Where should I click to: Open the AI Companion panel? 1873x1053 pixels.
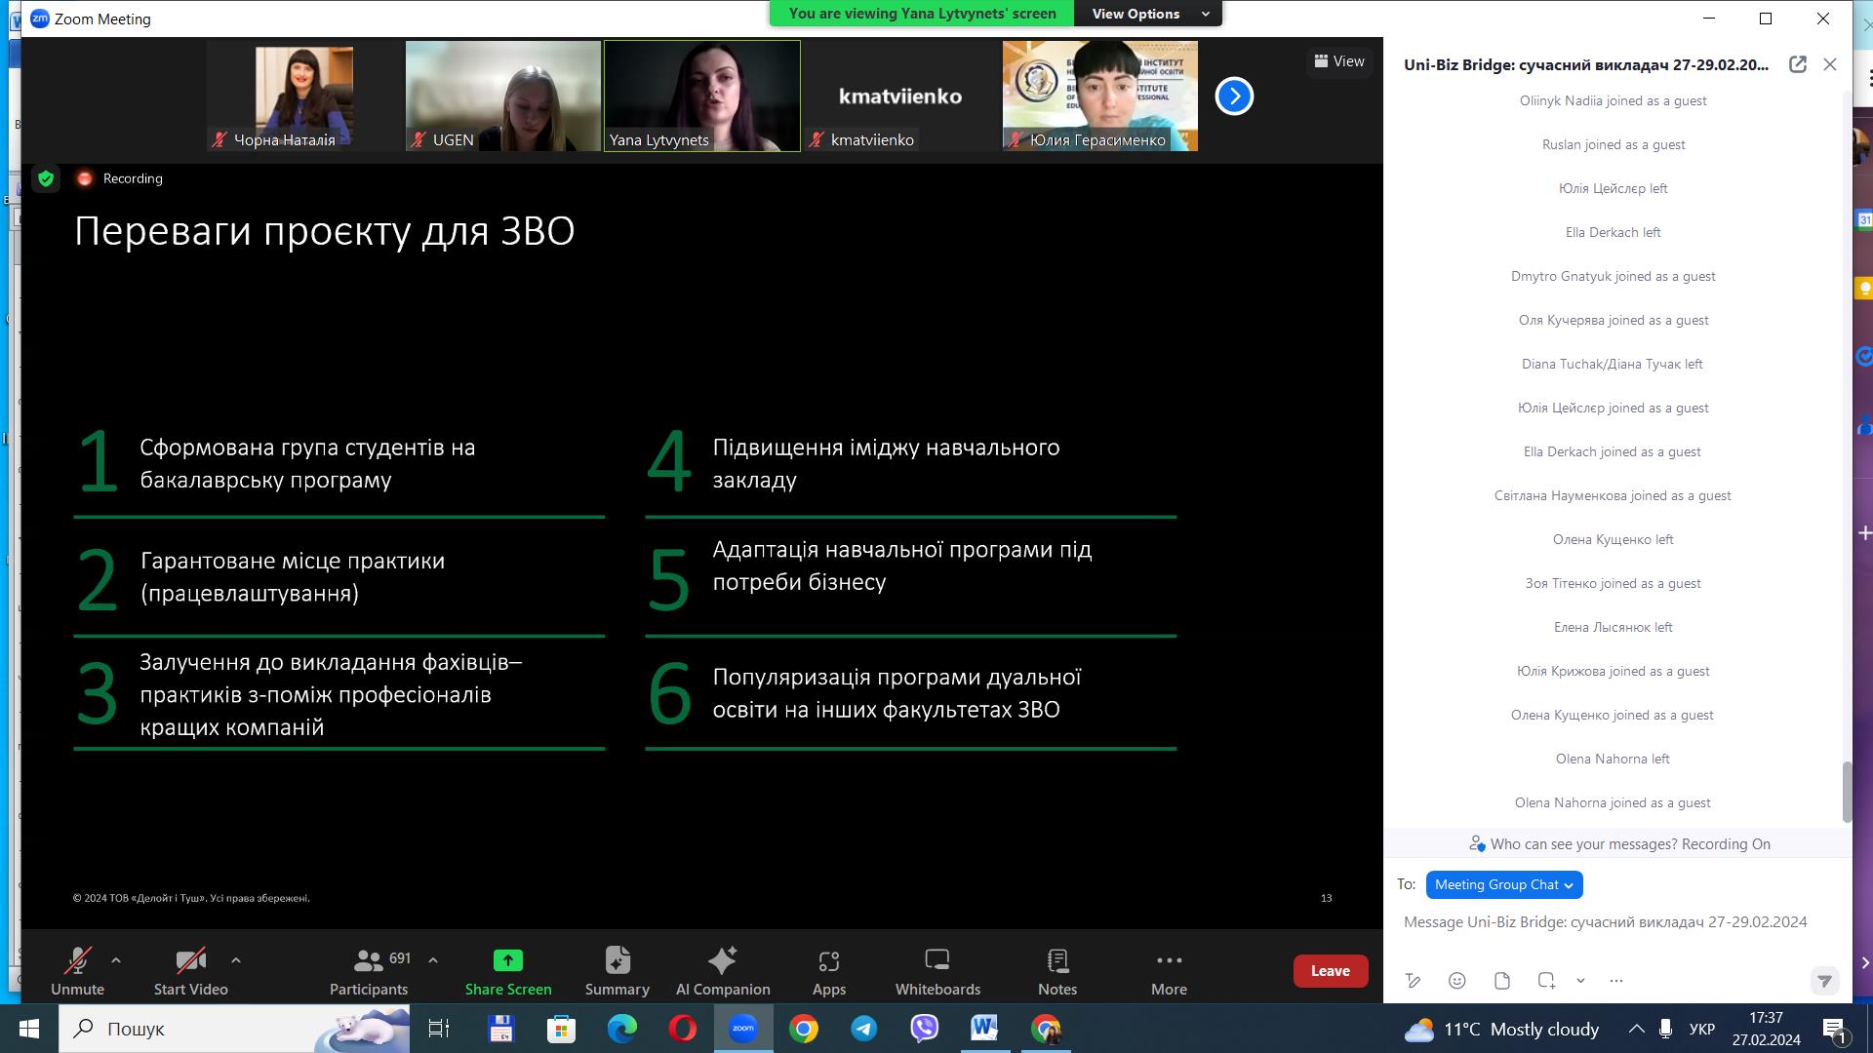point(722,970)
